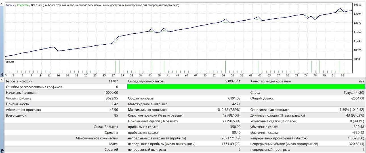Select the profit trades value 77 (90.59%)
Image resolution: width=366 pixels, height=153 pixels.
[232, 121]
